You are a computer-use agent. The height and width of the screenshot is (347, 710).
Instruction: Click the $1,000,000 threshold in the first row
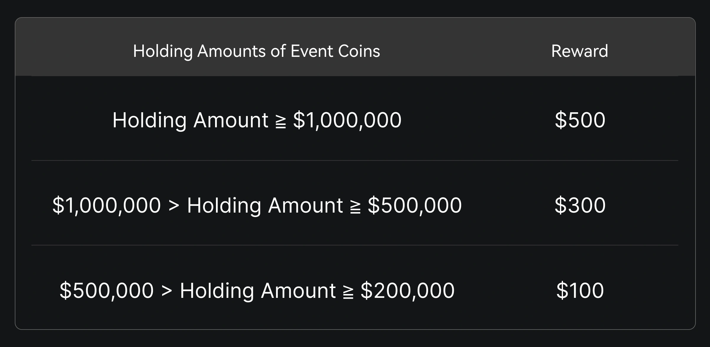click(347, 120)
